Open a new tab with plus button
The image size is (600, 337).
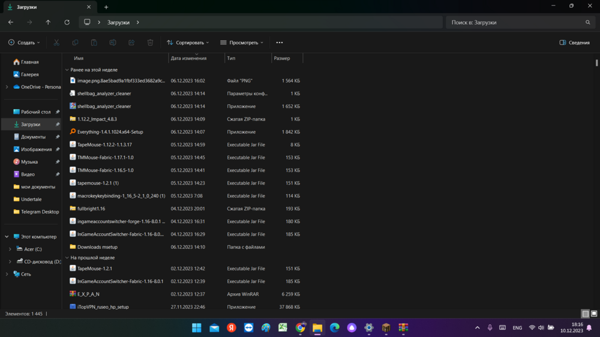(106, 7)
